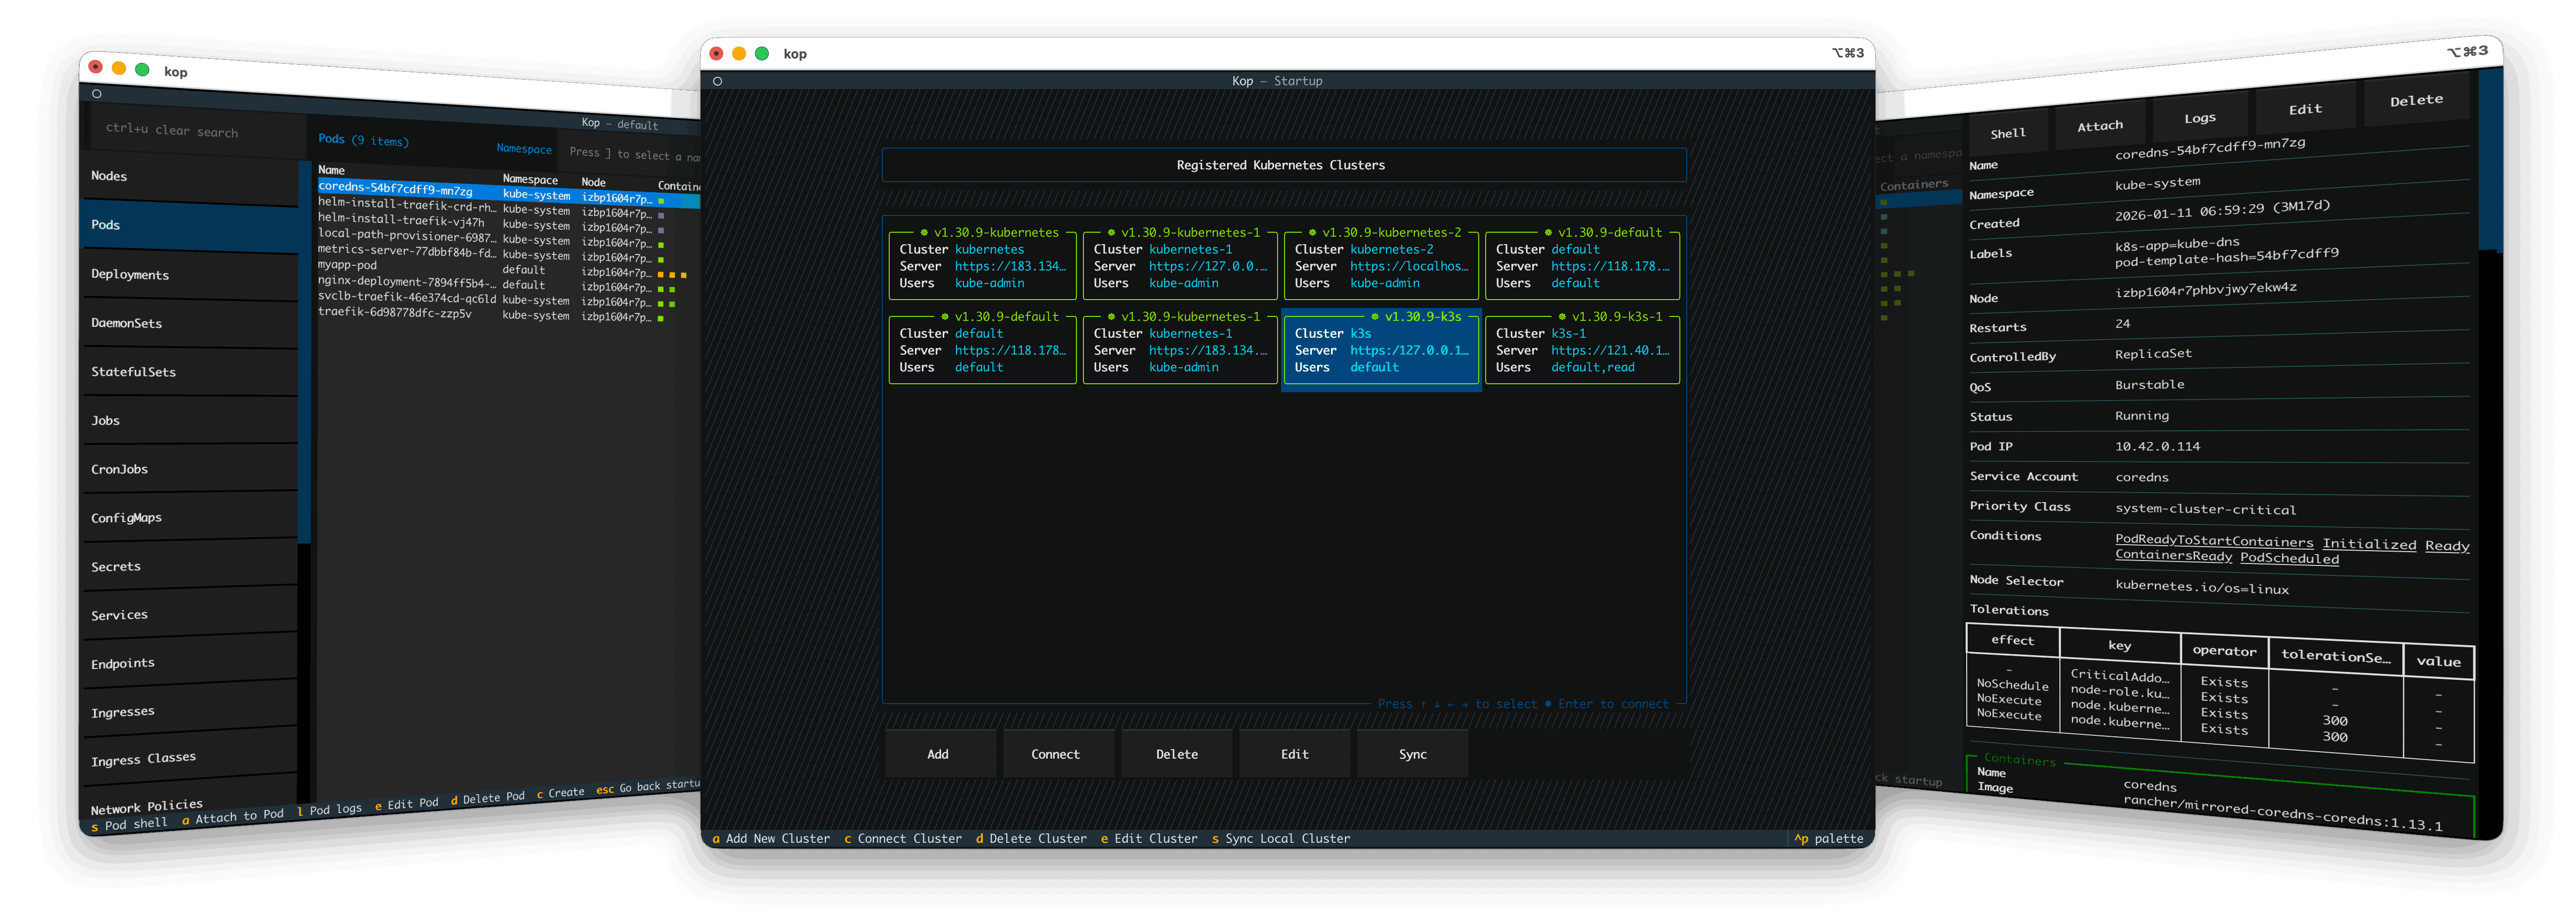Image resolution: width=2576 pixels, height=922 pixels.
Task: Open CronJobs in the left window sidebar
Action: click(x=189, y=469)
